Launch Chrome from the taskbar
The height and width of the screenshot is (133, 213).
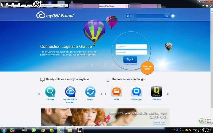tap(43, 130)
